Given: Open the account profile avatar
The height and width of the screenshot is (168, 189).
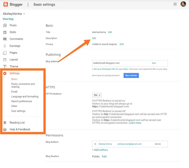Looking at the screenshot, I should point(183,4).
